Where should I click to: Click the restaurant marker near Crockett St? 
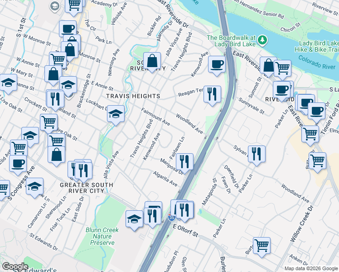tap(56, 99)
